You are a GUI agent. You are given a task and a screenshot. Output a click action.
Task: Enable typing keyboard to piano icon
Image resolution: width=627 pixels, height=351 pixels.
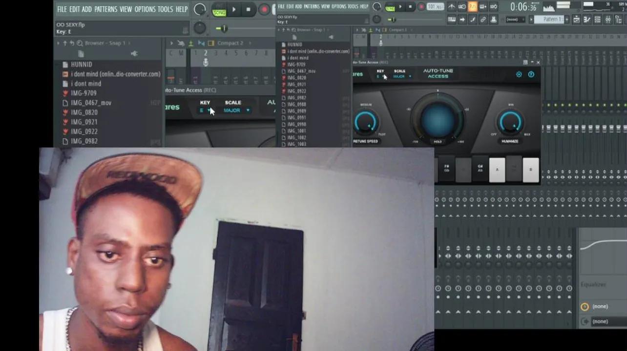452,19
